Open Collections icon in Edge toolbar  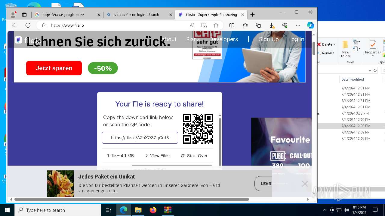[x=258, y=25]
